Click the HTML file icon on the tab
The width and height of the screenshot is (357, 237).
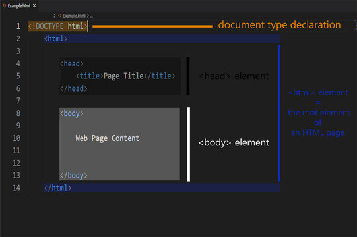point(5,5)
